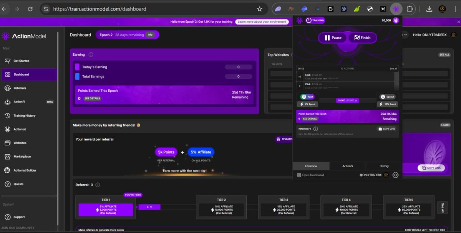Click the Earning info icon
The width and height of the screenshot is (461, 233).
91,55
